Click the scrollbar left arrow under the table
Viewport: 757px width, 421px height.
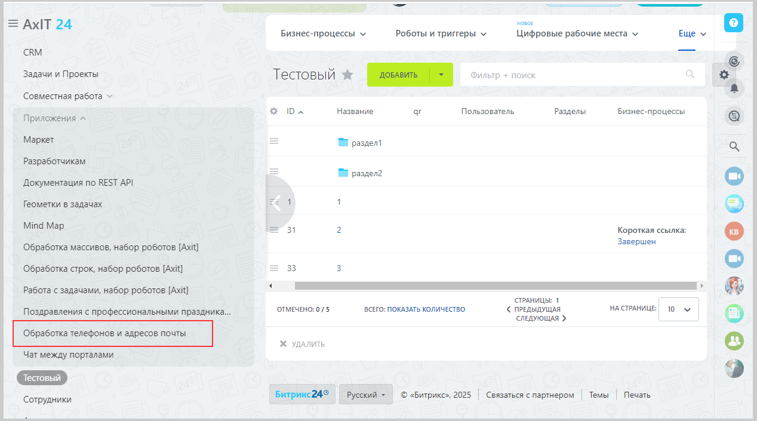pos(270,286)
